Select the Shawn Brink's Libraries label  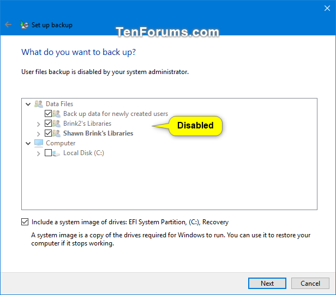click(x=98, y=133)
